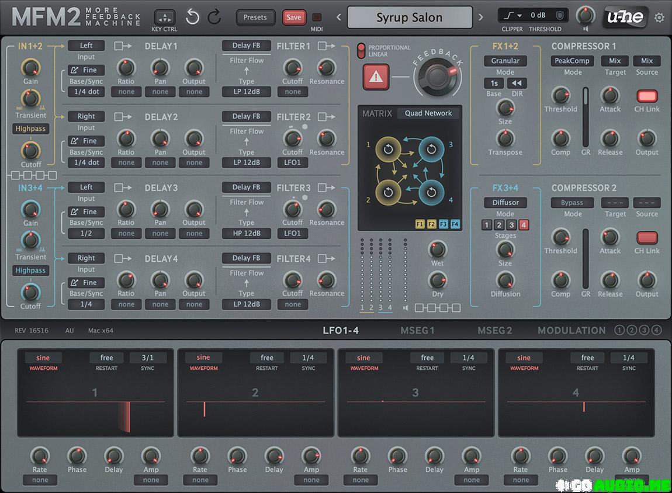Image resolution: width=672 pixels, height=493 pixels.
Task: Click the Wet level knob
Action: [x=437, y=249]
